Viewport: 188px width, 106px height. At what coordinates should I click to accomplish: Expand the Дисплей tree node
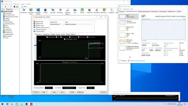click(x=2, y=20)
